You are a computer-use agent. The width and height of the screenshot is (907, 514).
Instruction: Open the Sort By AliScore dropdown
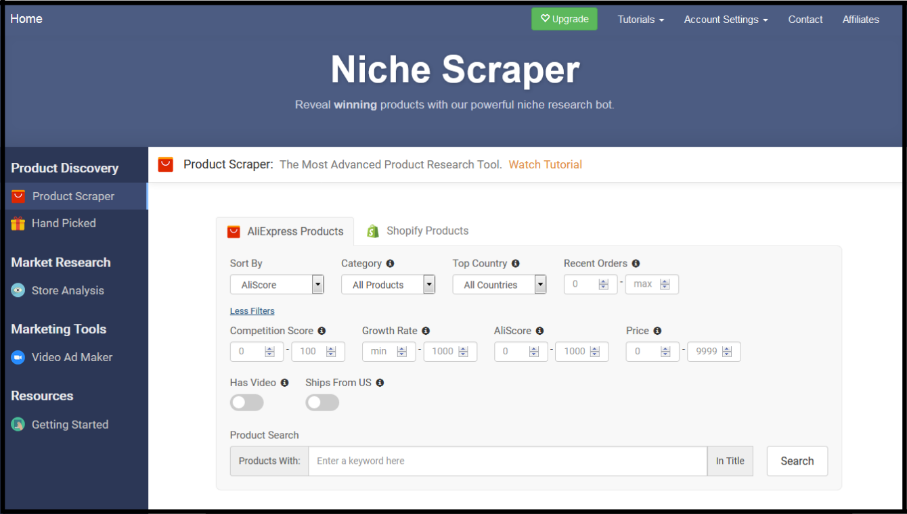coord(277,285)
